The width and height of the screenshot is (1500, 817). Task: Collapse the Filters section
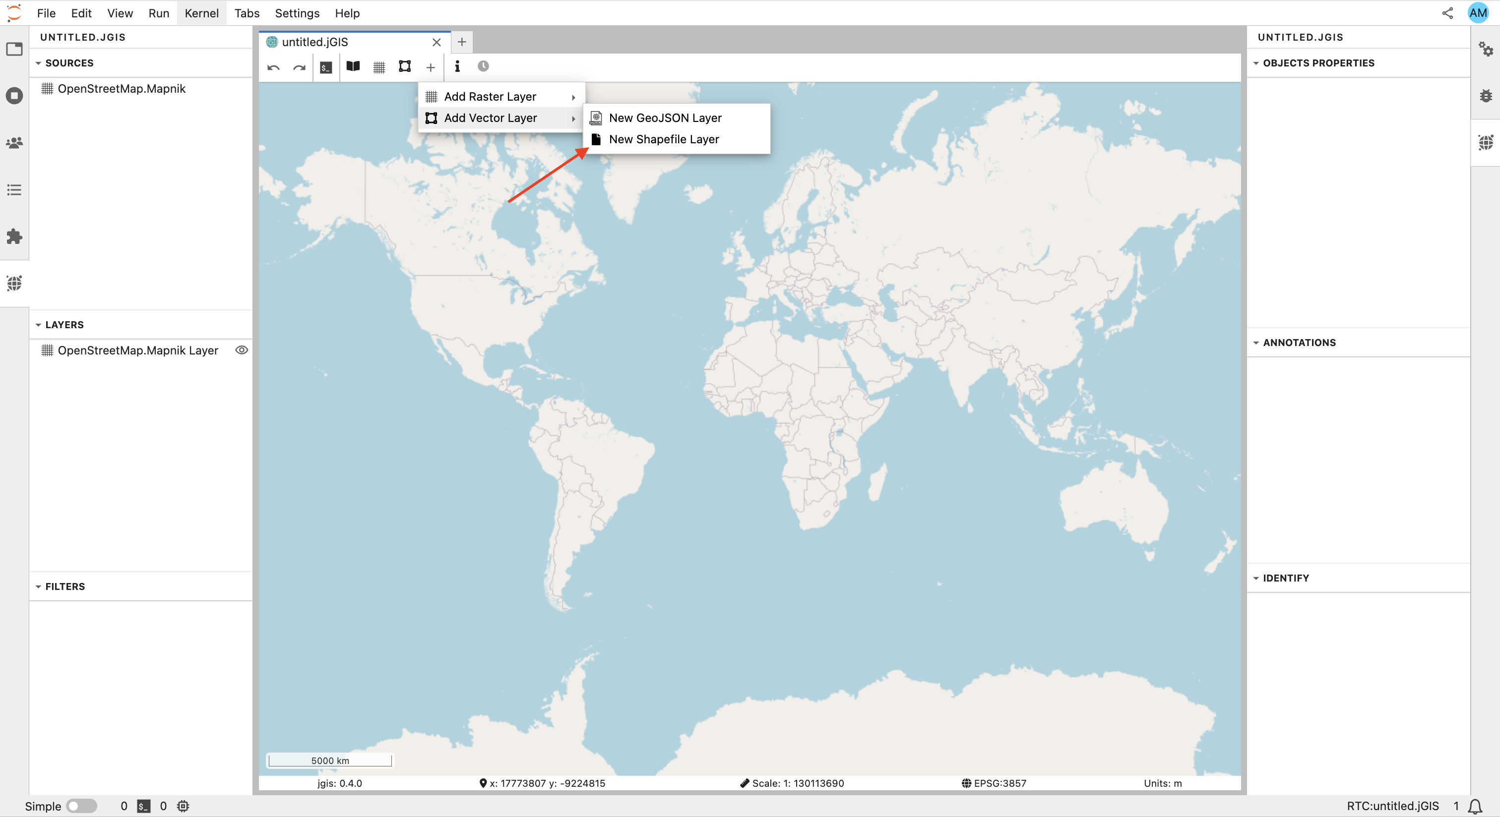pyautogui.click(x=38, y=586)
